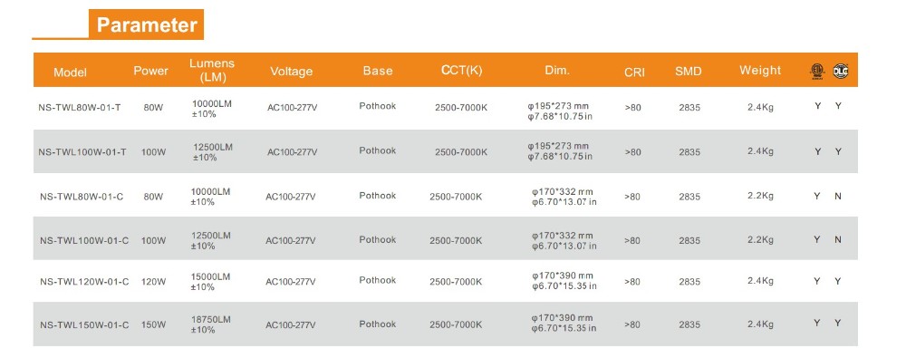906x358 pixels.
Task: Click the ETL certification icon in header
Action: click(x=816, y=71)
